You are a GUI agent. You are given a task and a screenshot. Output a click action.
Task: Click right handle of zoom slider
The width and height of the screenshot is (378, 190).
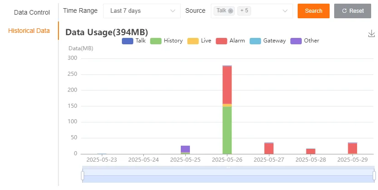tap(374, 175)
